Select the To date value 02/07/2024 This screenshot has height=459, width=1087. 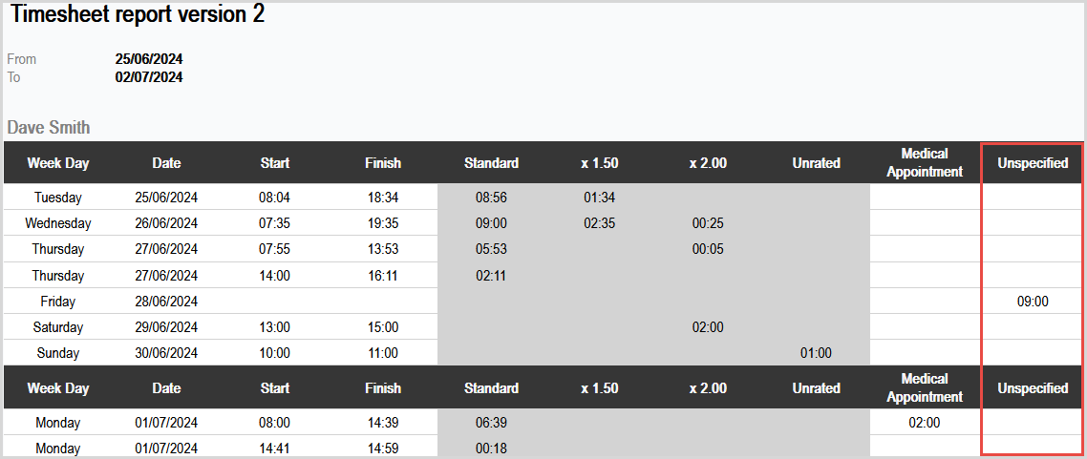point(149,77)
